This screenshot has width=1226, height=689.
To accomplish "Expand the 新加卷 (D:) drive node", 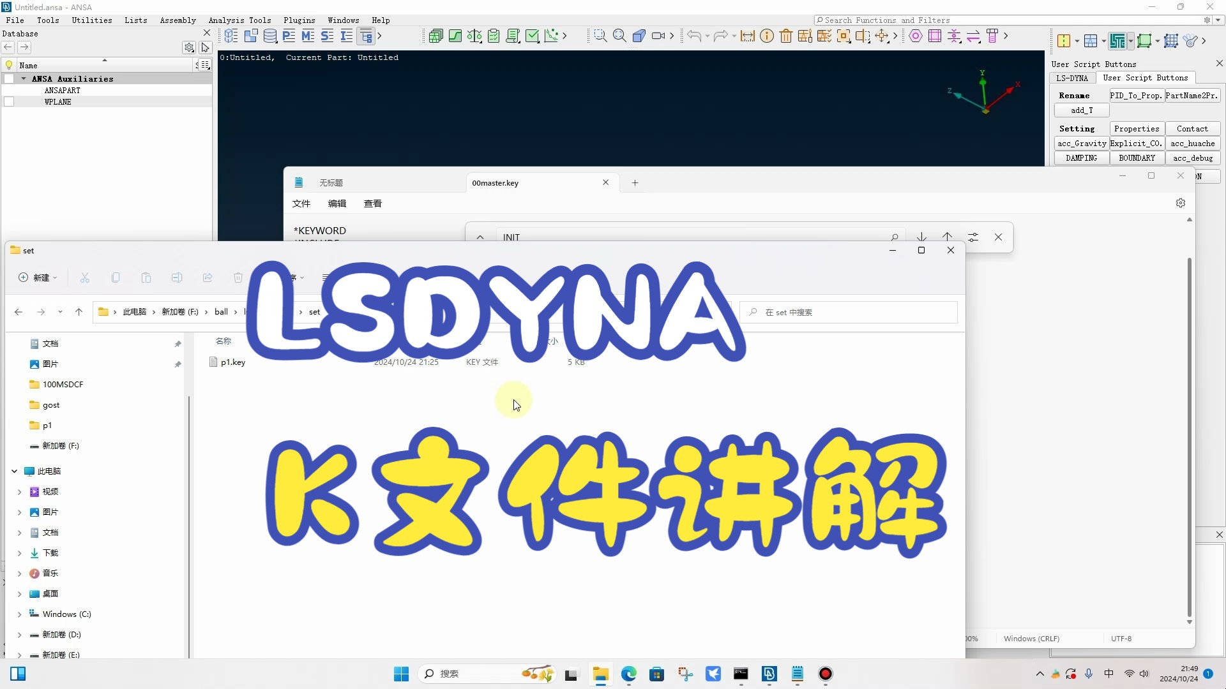I will [19, 634].
